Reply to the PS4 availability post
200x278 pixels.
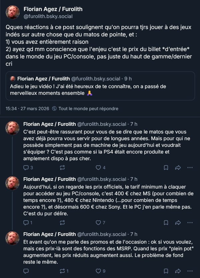[x=26, y=168]
